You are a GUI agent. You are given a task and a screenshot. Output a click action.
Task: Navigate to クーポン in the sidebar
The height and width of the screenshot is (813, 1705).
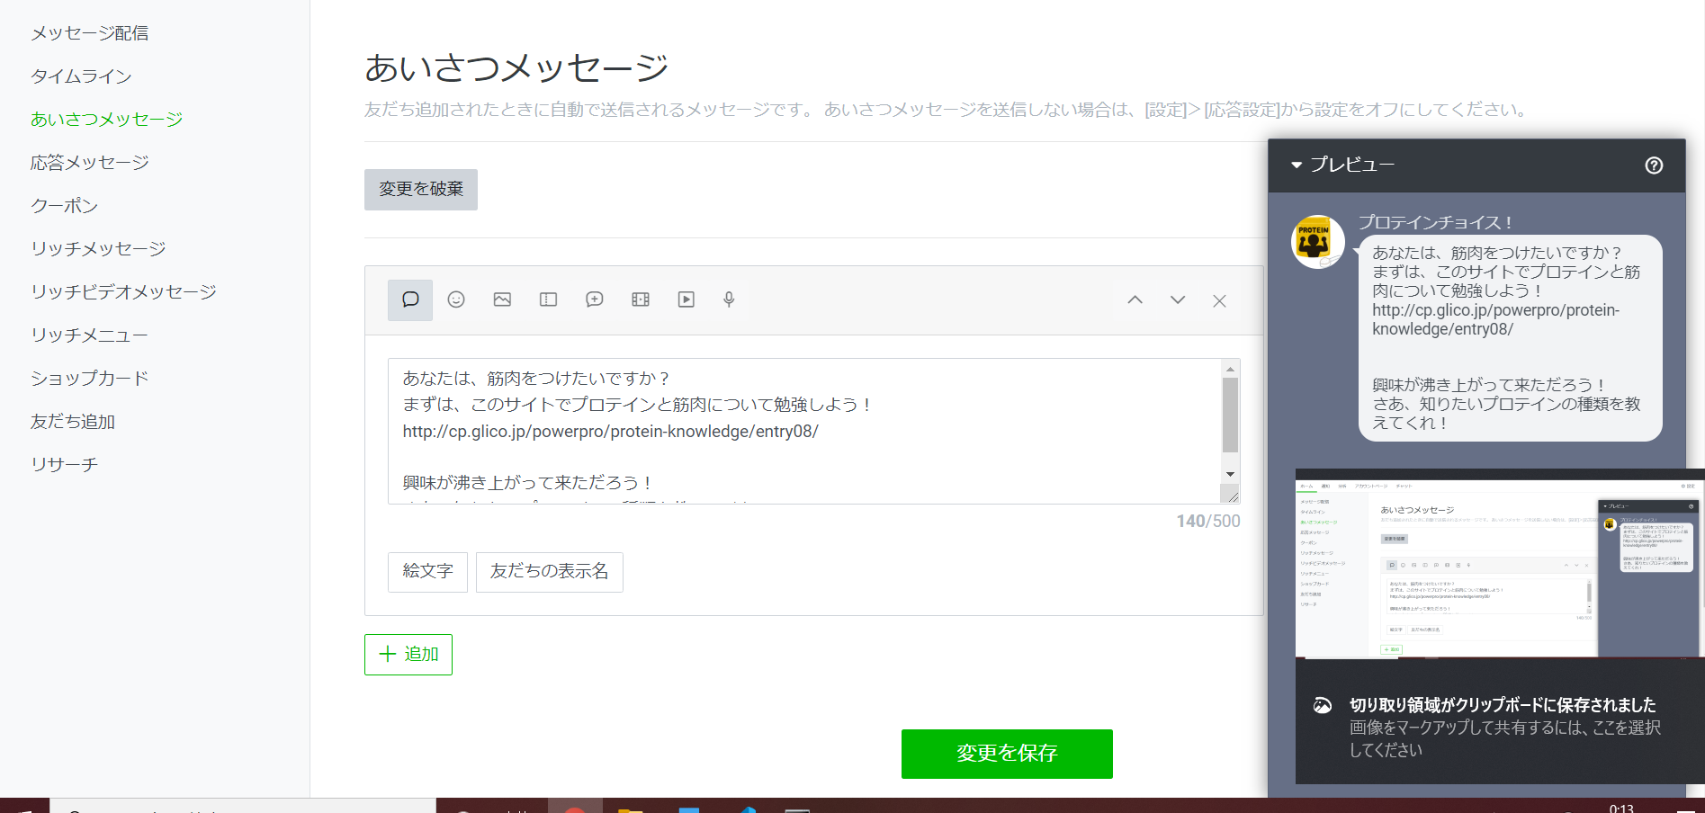pyautogui.click(x=64, y=206)
